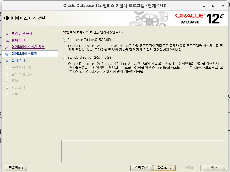Viewport: 230px width, 172px height.
Task: Click the step marker beside 데이터베이스 설치 옵션
Action: (7, 47)
